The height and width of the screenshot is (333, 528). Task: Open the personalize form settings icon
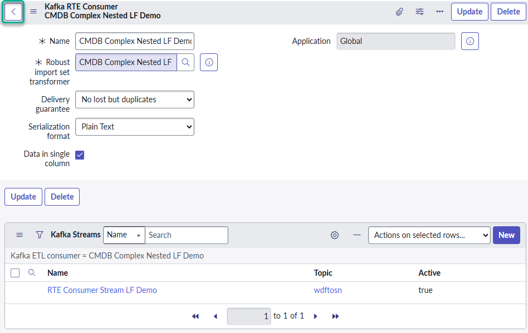point(420,12)
